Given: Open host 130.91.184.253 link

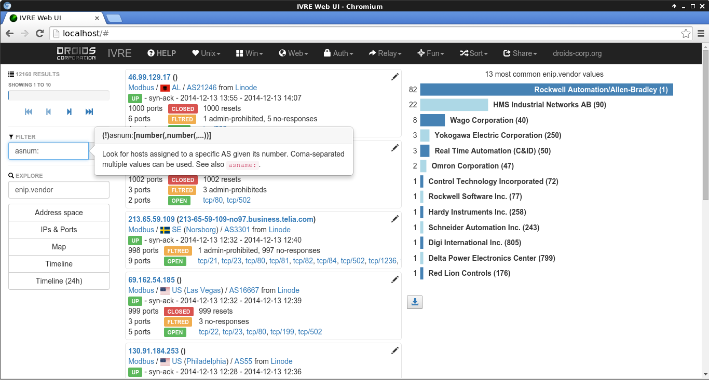Looking at the screenshot, I should point(154,351).
